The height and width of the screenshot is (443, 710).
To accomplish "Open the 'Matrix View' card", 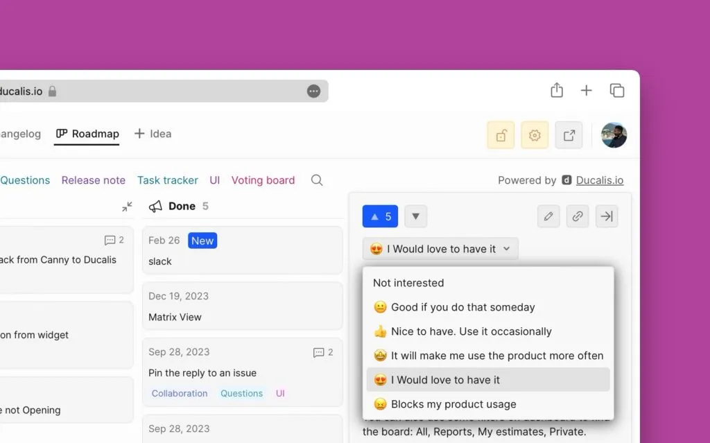I will pos(242,306).
